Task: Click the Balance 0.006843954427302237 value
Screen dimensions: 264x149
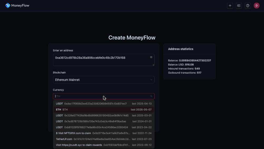Action: tap(195, 61)
